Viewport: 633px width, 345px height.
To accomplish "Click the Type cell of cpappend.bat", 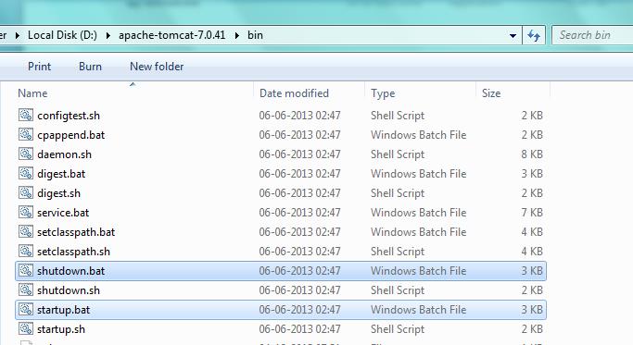I will [418, 135].
